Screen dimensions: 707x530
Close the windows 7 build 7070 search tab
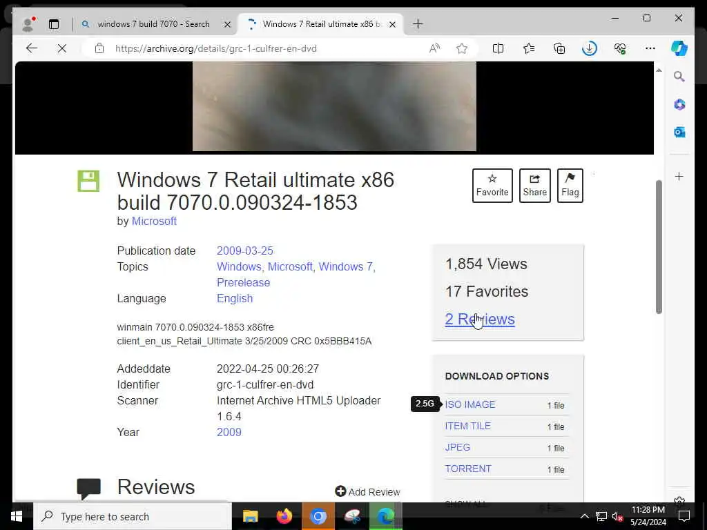click(x=227, y=24)
